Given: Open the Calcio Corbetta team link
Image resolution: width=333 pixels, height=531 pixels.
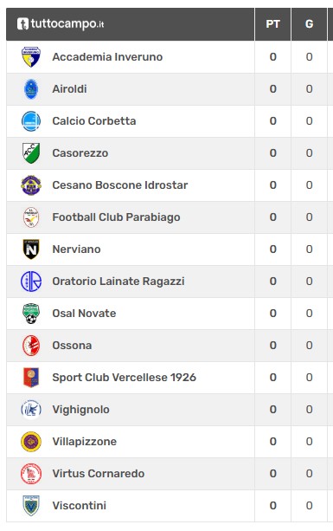Looking at the screenshot, I should tap(94, 121).
